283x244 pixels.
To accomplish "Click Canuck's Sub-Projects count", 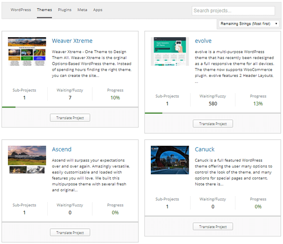I will click(167, 207).
